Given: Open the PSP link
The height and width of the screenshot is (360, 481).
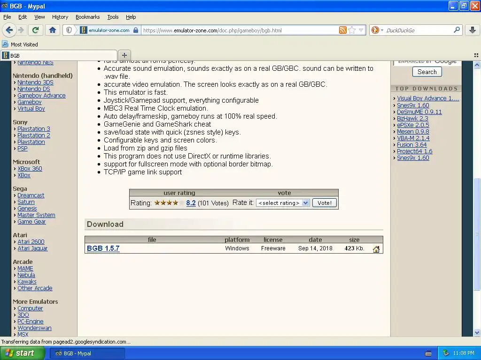Looking at the screenshot, I should click(23, 149).
